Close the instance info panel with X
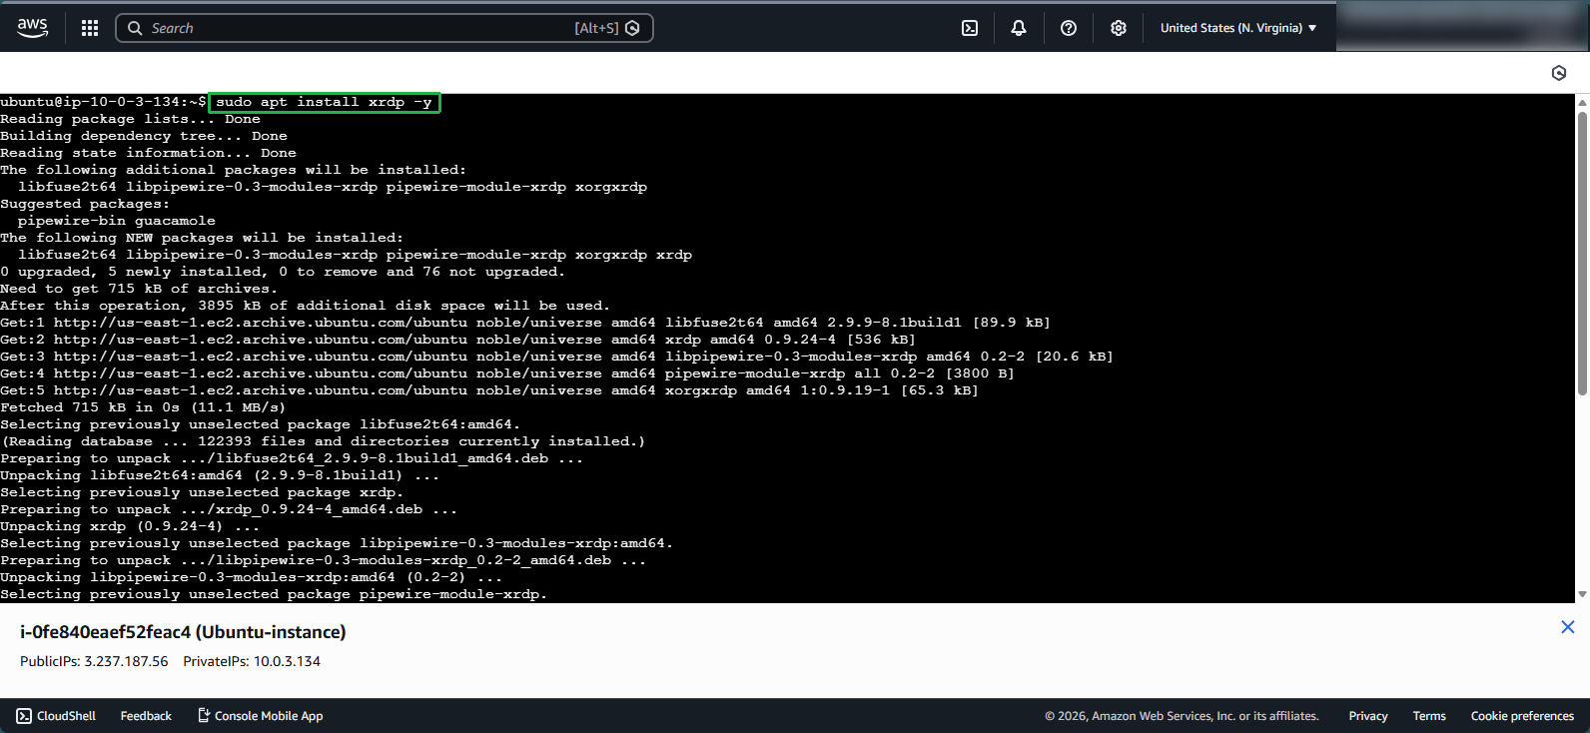Screen dimensions: 1590x733 tap(1568, 627)
